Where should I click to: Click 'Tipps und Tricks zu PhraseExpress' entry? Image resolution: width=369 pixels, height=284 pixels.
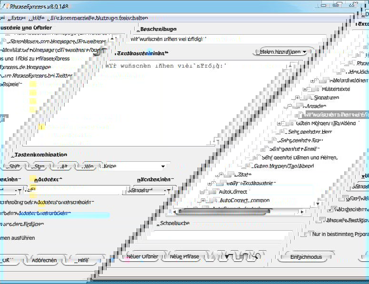(35, 59)
